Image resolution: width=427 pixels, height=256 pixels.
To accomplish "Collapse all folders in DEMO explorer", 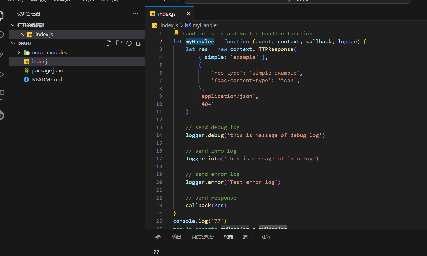I will (x=139, y=43).
